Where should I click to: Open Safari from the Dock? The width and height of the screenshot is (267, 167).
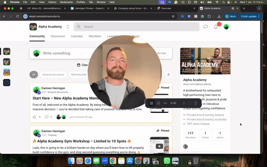88,161
